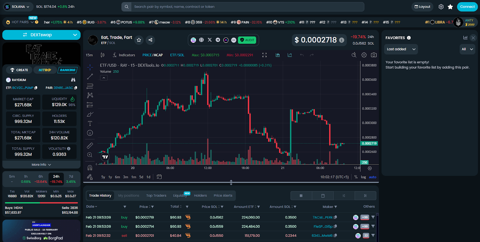This screenshot has width=480, height=242.
Task: Click the binoculars icon next to Raydium
Action: (x=73, y=80)
